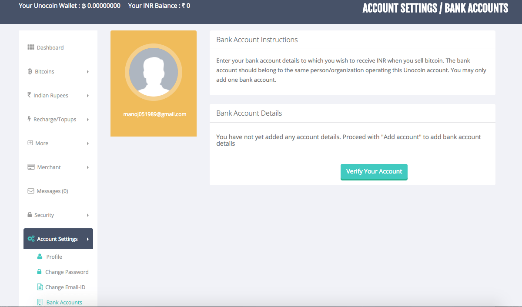Click the building icon beside Bank Accounts
This screenshot has width=522, height=307.
click(40, 302)
